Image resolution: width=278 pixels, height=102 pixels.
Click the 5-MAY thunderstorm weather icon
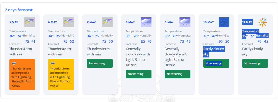pyautogui.click(x=30, y=22)
